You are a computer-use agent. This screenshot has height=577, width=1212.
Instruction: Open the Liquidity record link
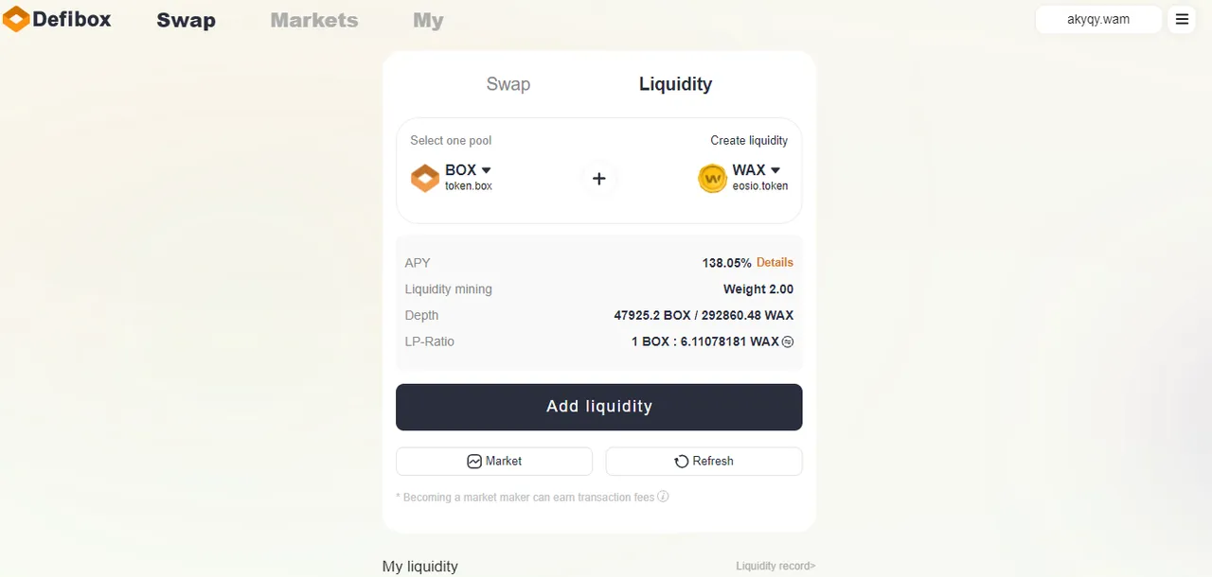click(775, 566)
